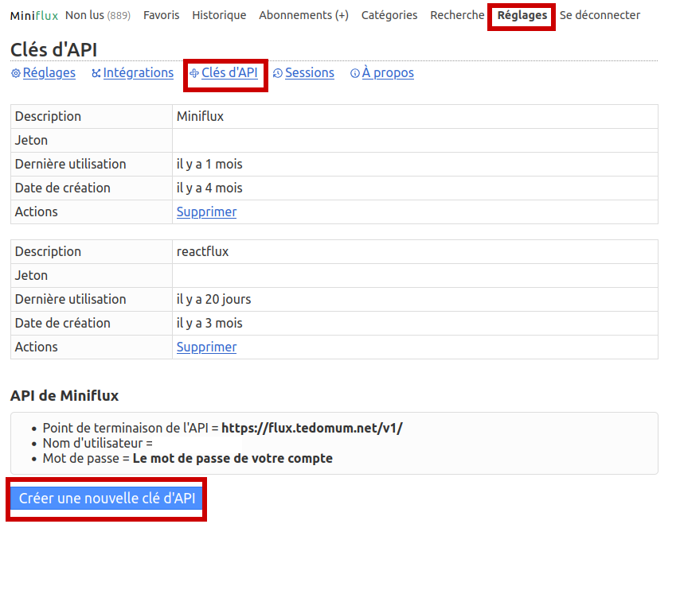Delete the reactflux API key via Supprimer
This screenshot has height=590, width=680.
coord(206,347)
